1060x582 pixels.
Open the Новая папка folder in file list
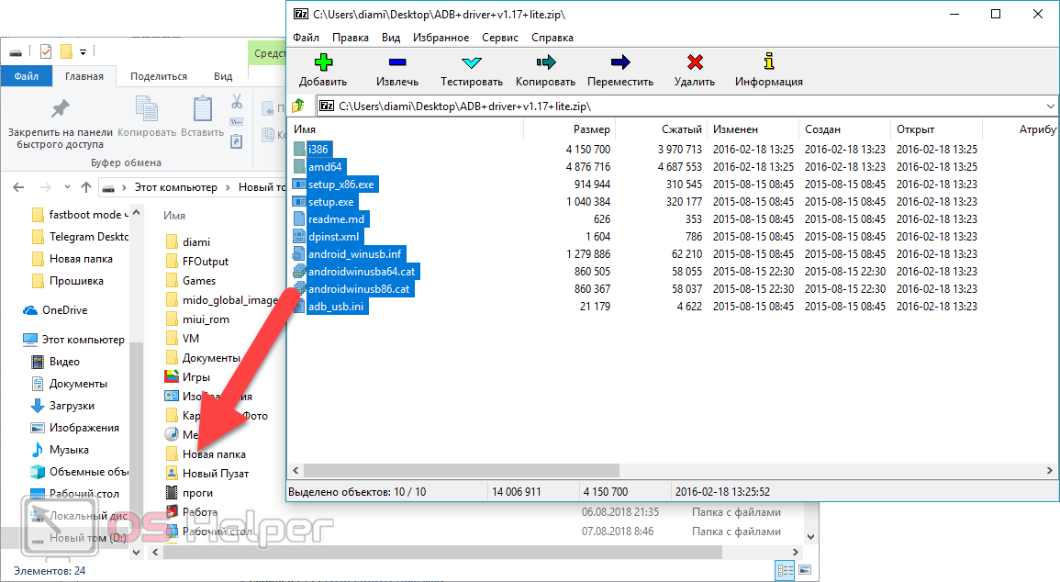pyautogui.click(x=213, y=454)
